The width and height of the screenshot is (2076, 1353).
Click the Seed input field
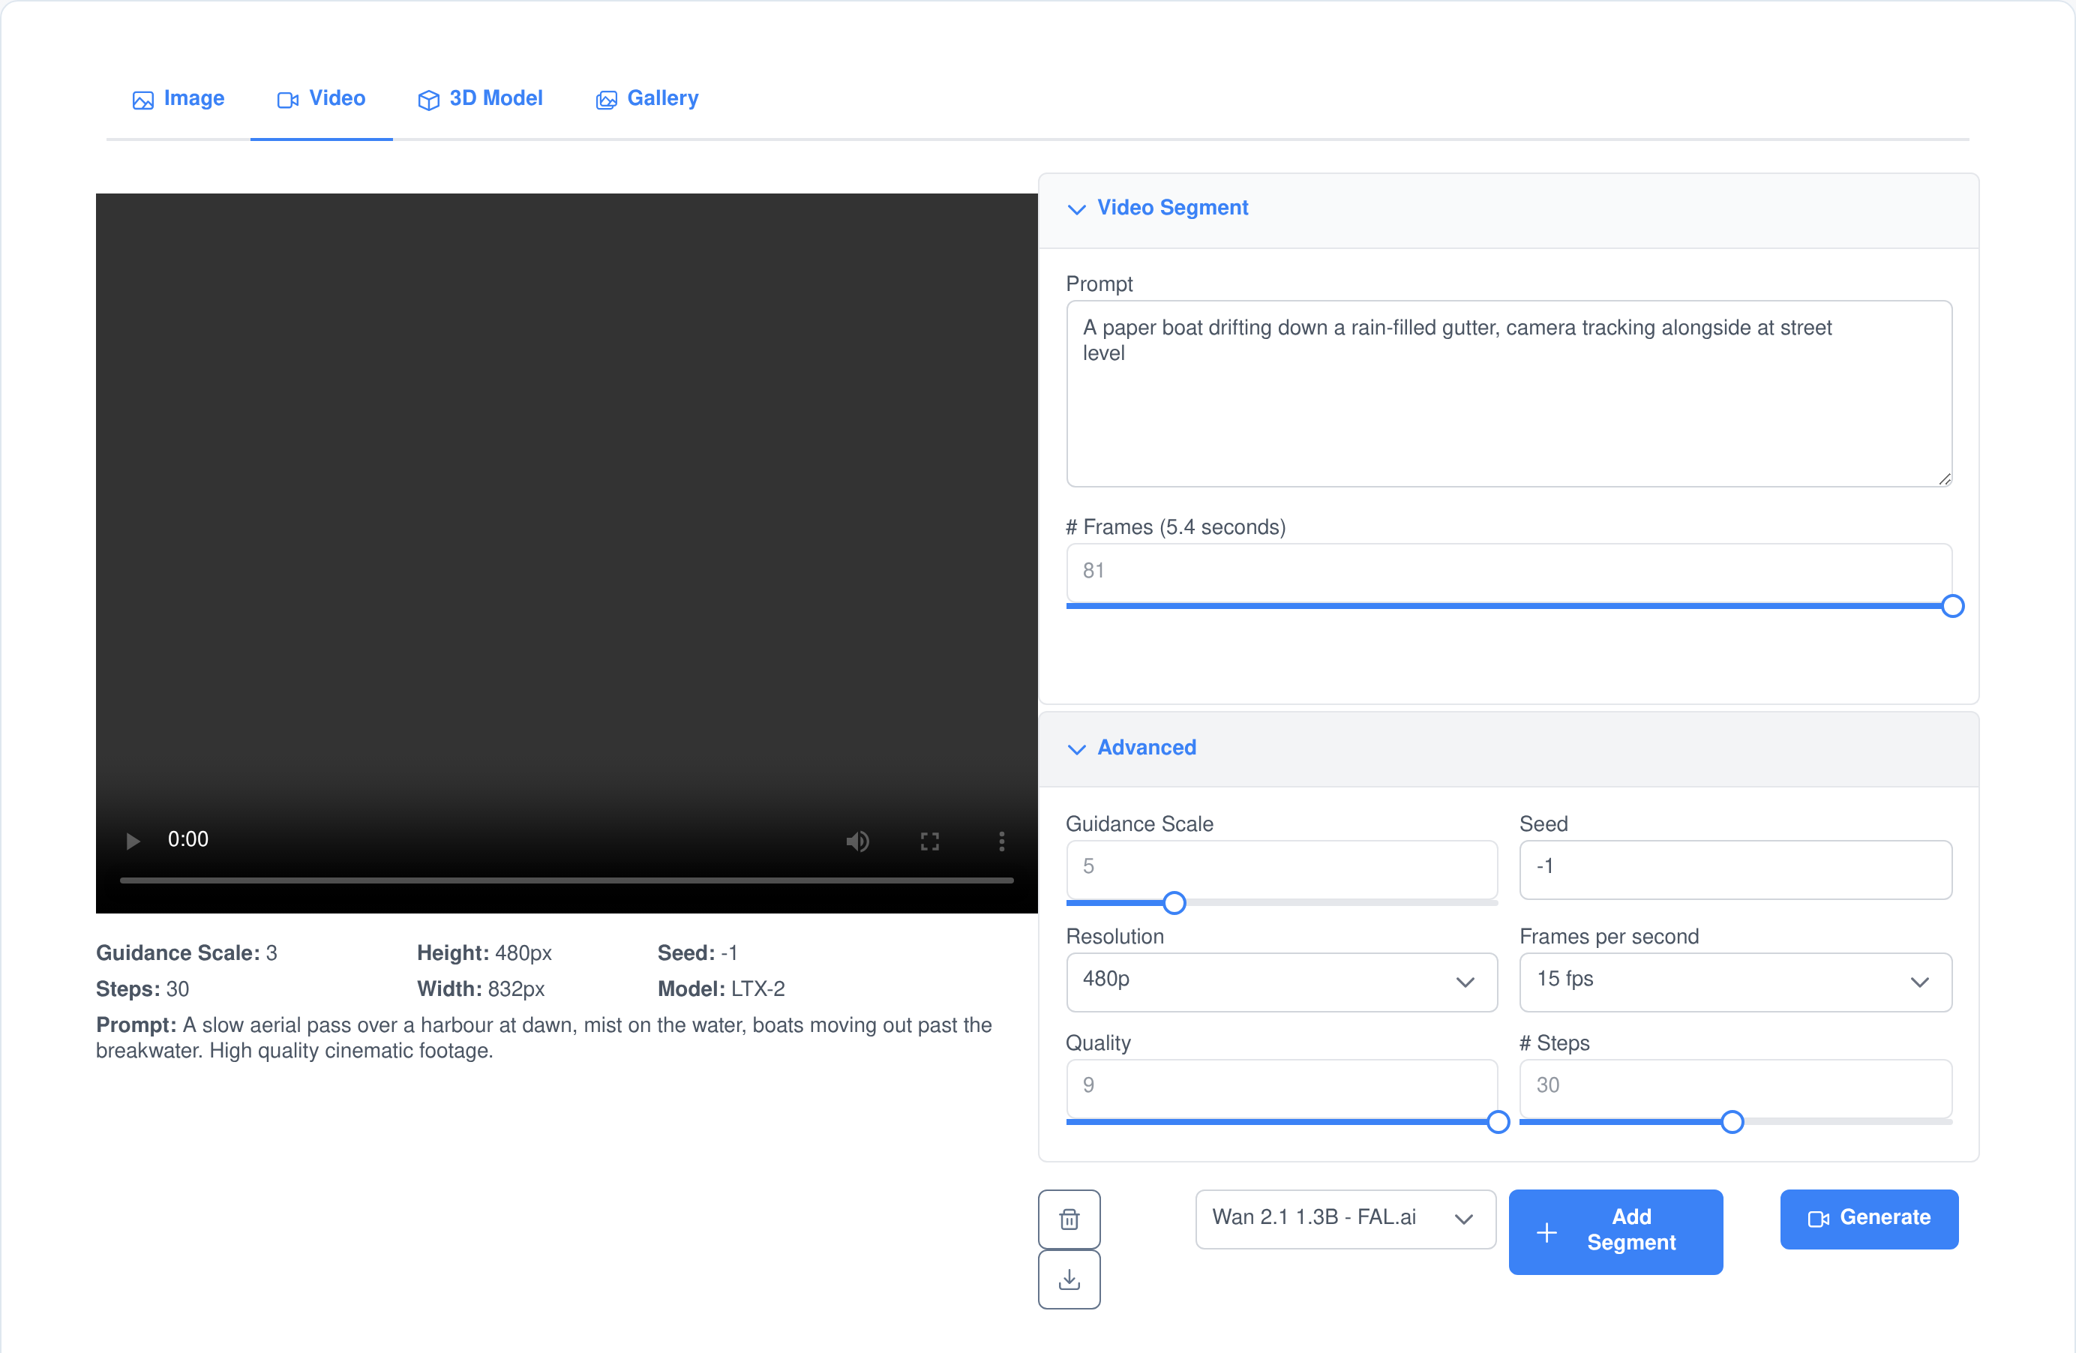click(1735, 868)
